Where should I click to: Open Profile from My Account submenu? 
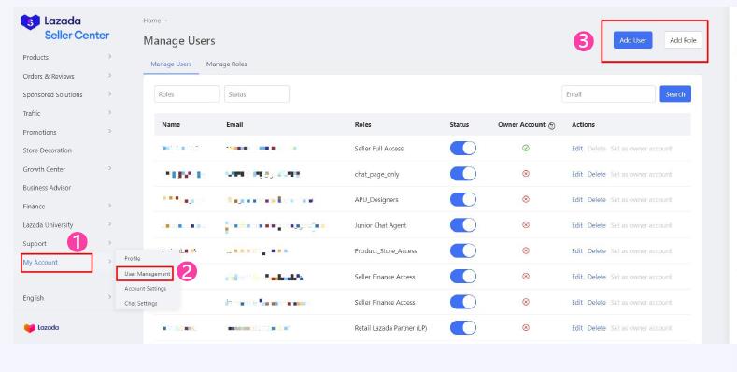133,258
